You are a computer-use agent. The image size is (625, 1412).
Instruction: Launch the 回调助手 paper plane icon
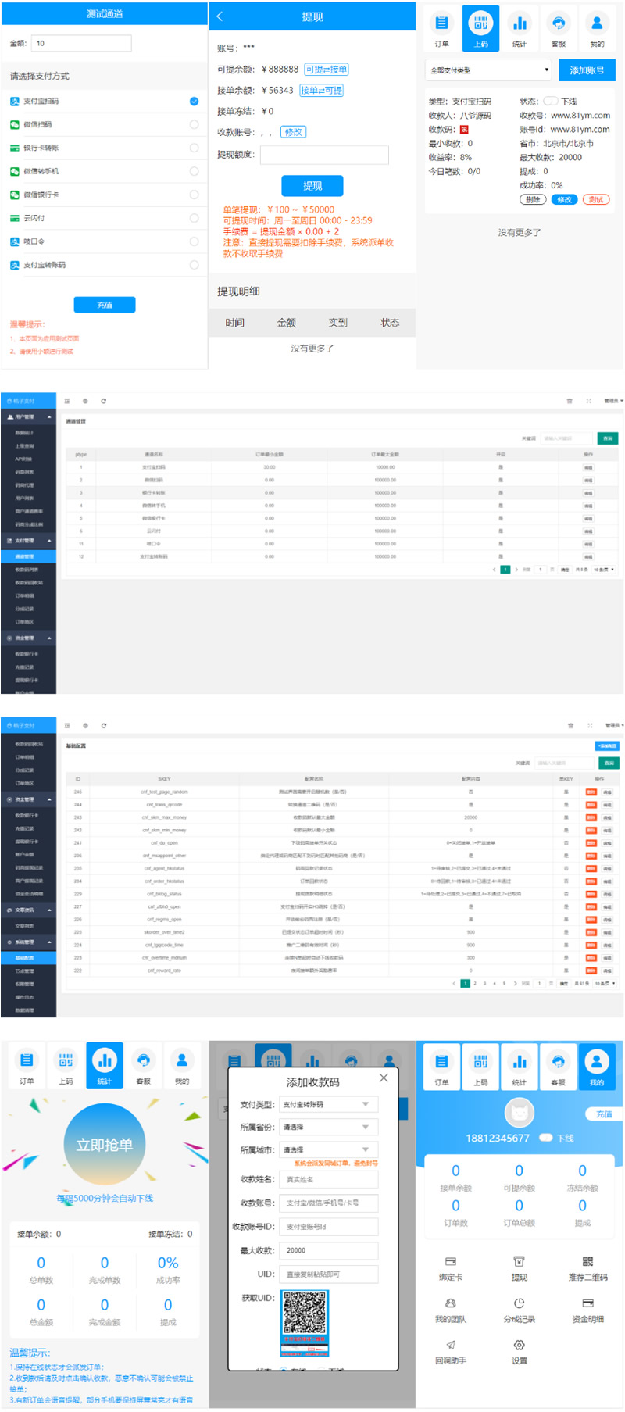(451, 1345)
